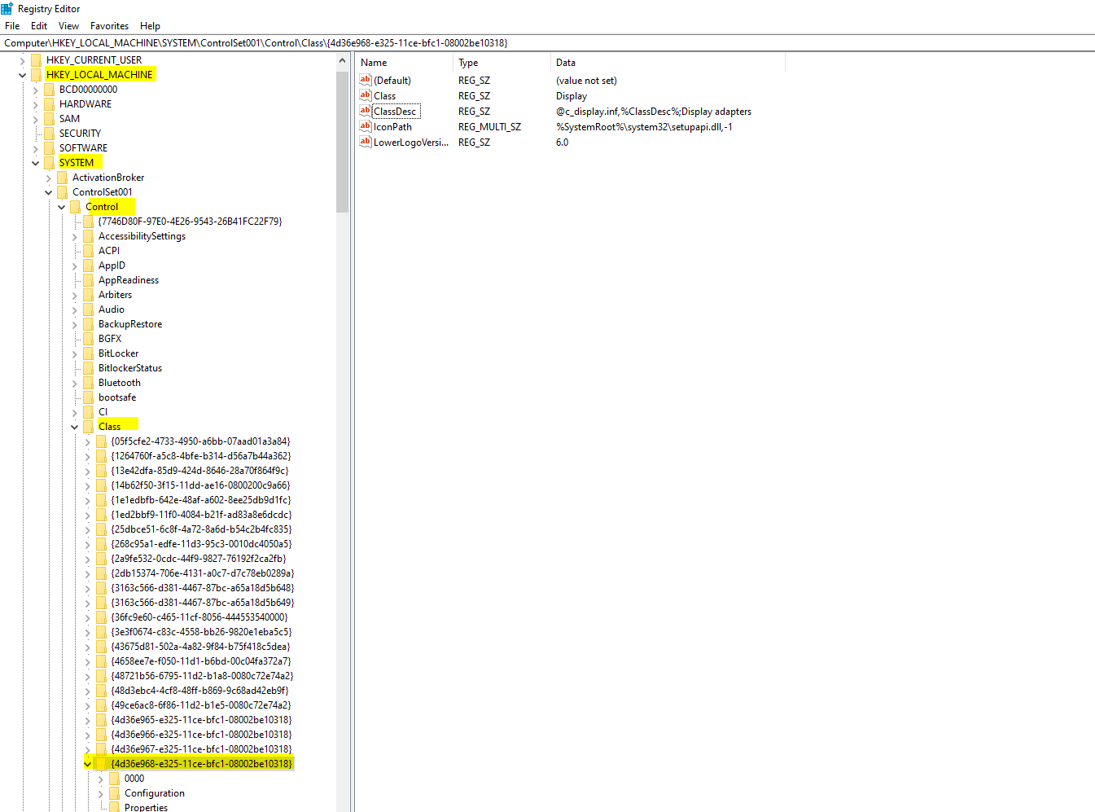
Task: Click the folder icon of the Configuration subkey
Action: 114,792
